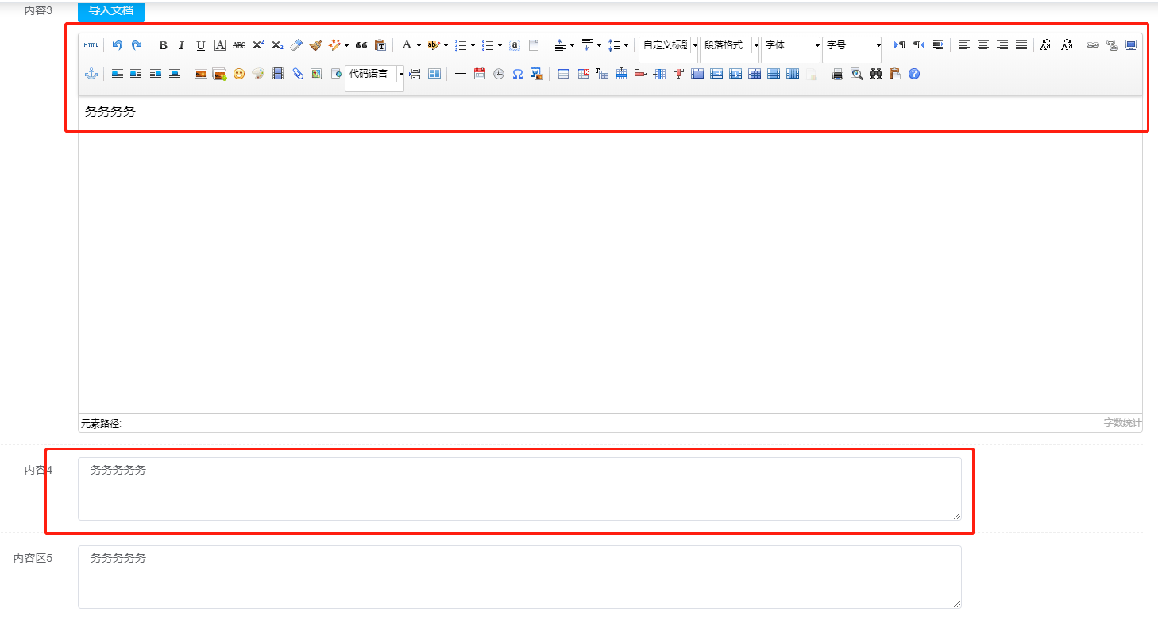Insert the current date with calendar icon
The image size is (1158, 619).
480,74
